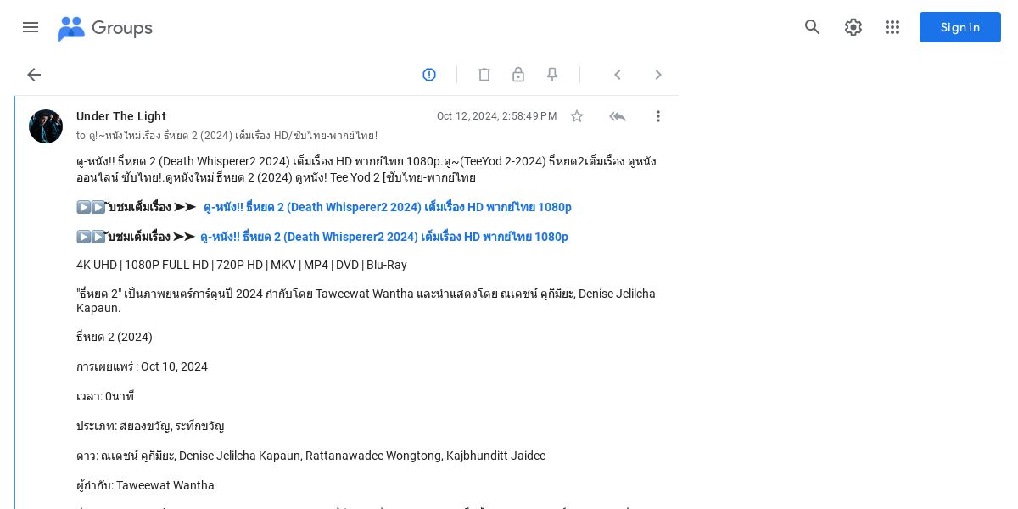Select the 'ธี่หยด 2 (2024)' title line
Screen dimensions: 1018x509
pyautogui.click(x=115, y=337)
